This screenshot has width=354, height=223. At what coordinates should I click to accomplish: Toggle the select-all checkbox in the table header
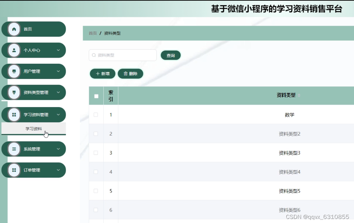pos(96,96)
